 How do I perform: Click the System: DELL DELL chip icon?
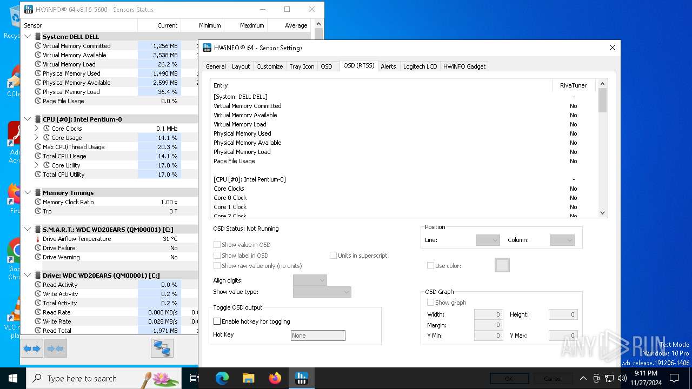pyautogui.click(x=38, y=37)
